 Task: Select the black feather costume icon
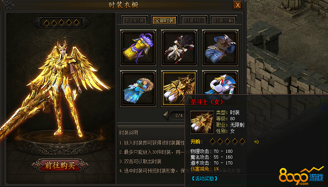[x=179, y=48]
